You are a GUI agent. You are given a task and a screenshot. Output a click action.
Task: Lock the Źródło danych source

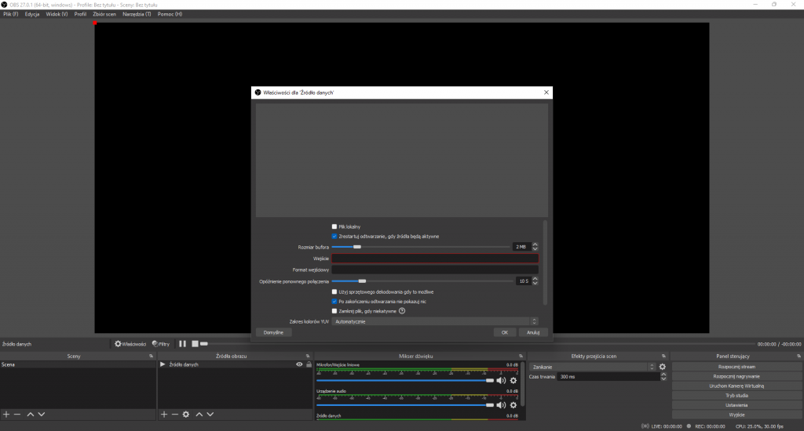[308, 364]
